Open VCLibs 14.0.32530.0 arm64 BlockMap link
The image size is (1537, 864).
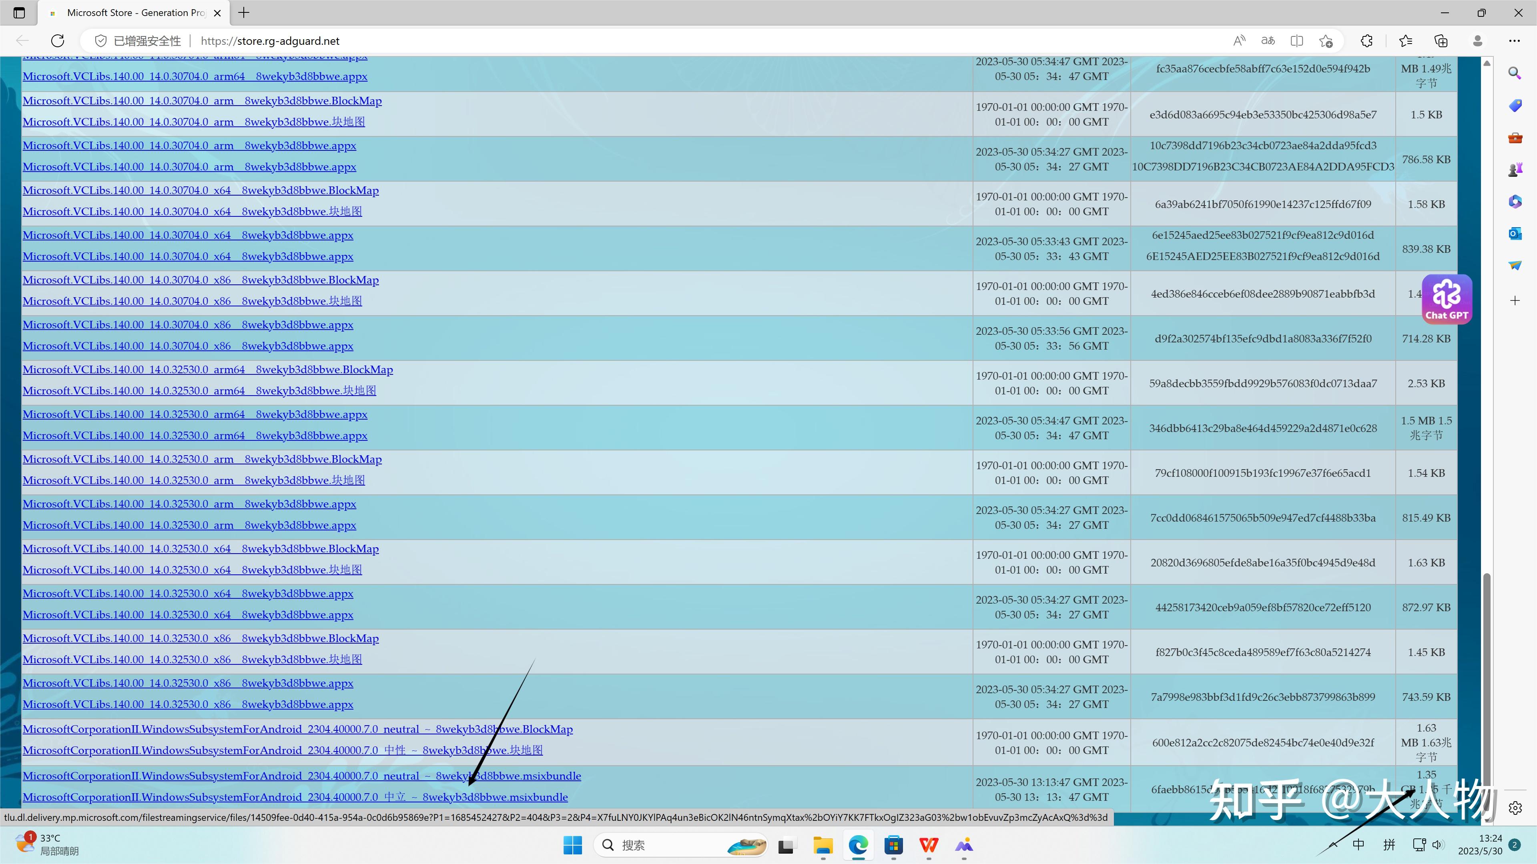208,369
